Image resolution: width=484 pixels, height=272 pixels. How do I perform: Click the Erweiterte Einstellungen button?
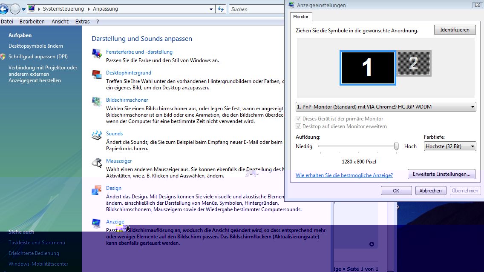pos(441,174)
